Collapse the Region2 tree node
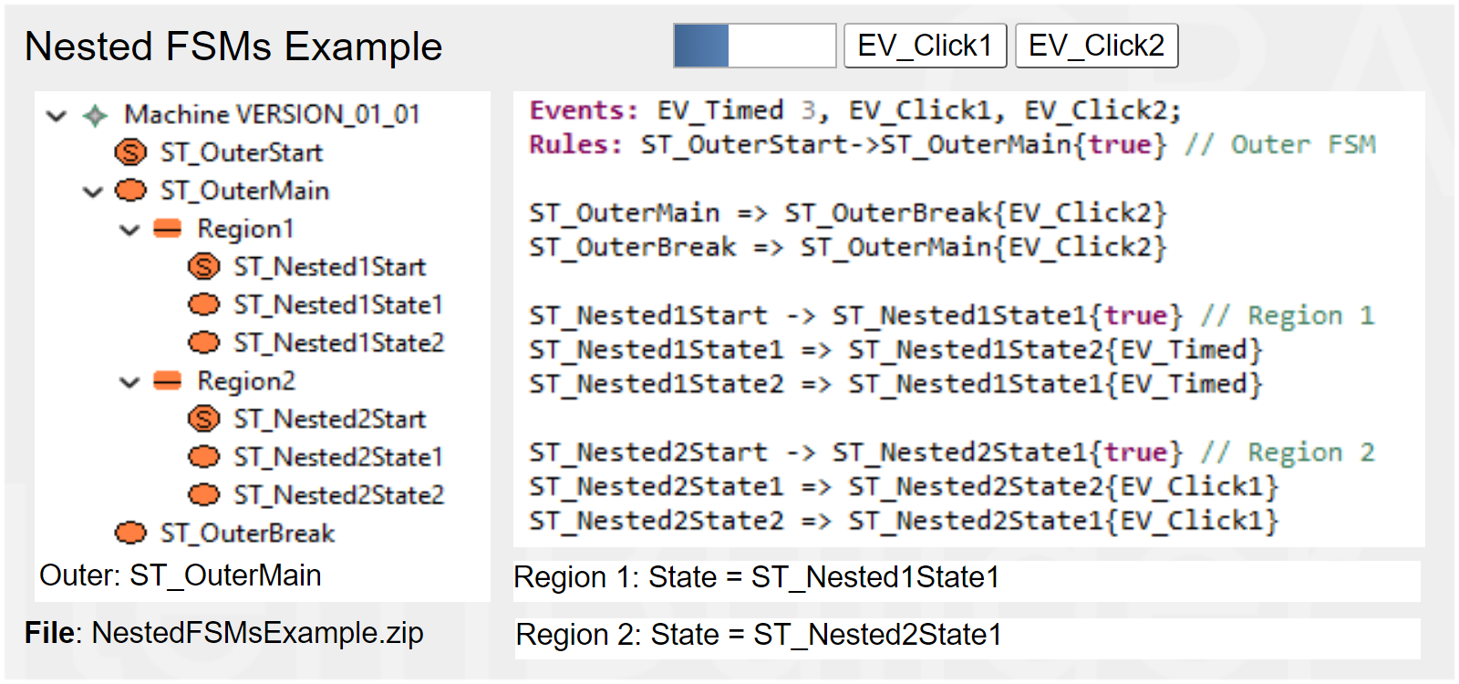This screenshot has height=684, width=1459. click(129, 382)
